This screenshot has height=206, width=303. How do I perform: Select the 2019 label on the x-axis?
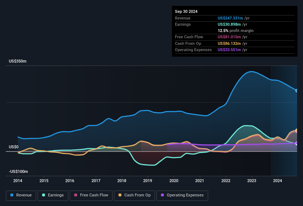pos(148,181)
